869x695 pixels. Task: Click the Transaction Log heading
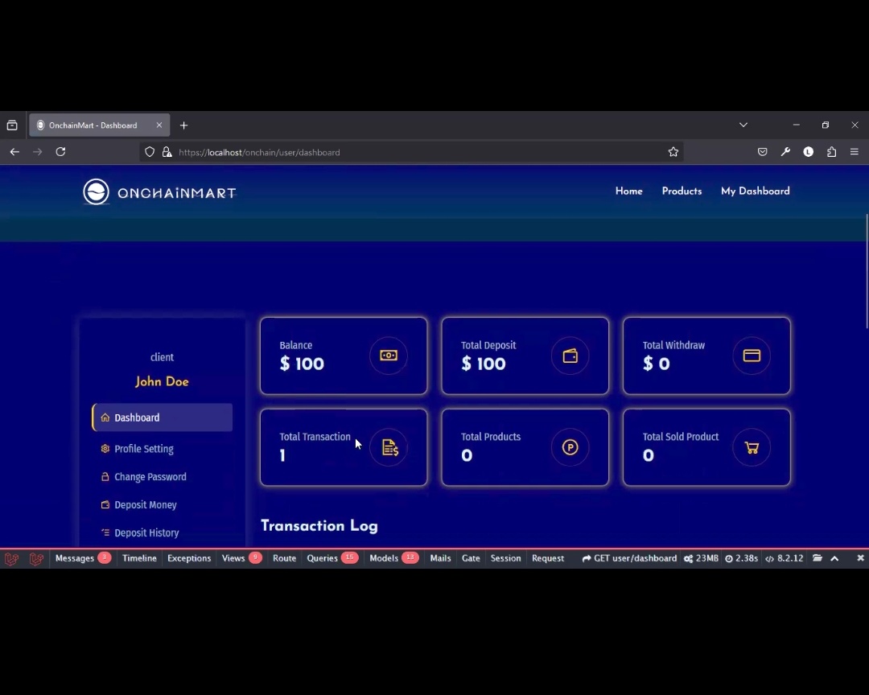click(x=319, y=525)
